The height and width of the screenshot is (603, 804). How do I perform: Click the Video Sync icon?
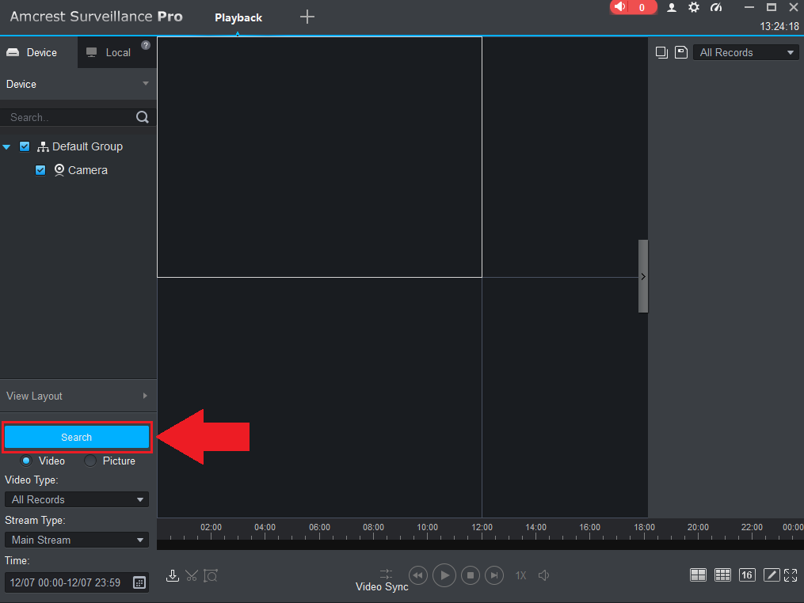pos(386,573)
